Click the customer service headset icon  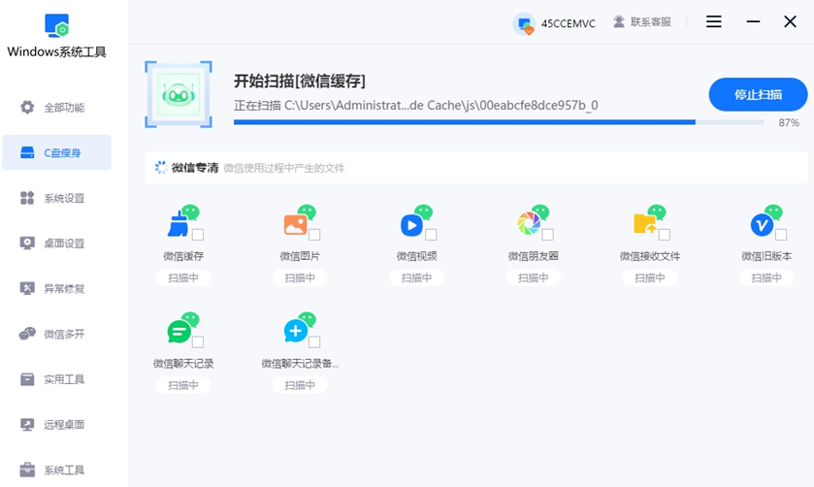coord(618,21)
